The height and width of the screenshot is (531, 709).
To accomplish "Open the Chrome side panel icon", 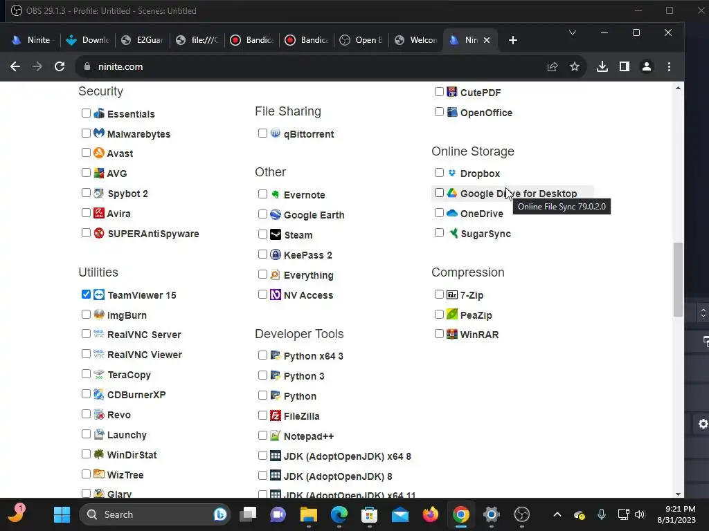I will click(x=625, y=67).
